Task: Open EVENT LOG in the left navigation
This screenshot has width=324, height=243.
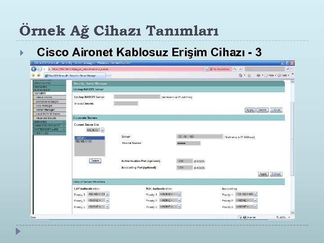Action: coord(49,133)
